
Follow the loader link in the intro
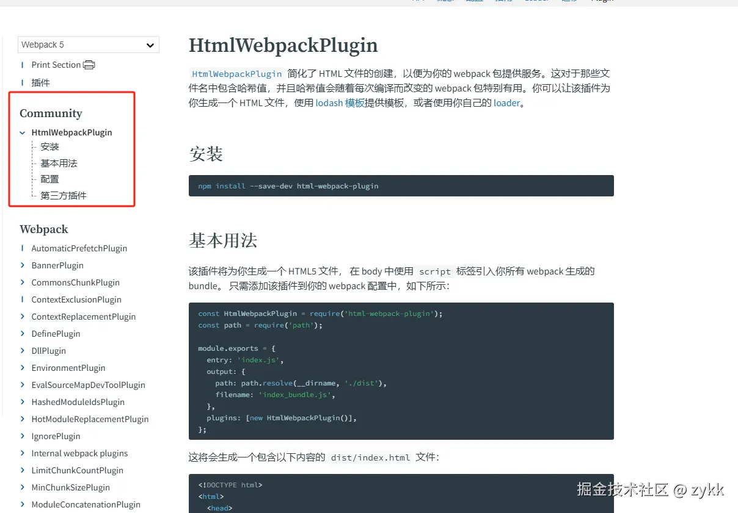pyautogui.click(x=506, y=103)
